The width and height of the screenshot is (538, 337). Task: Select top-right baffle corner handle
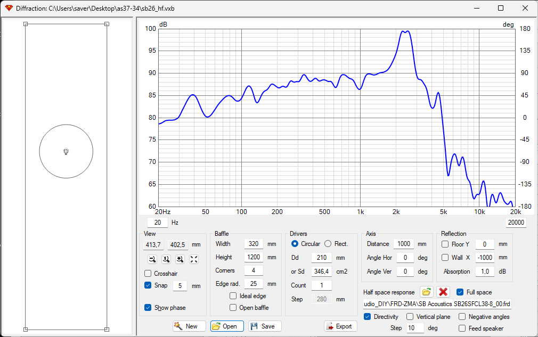pyautogui.click(x=107, y=24)
